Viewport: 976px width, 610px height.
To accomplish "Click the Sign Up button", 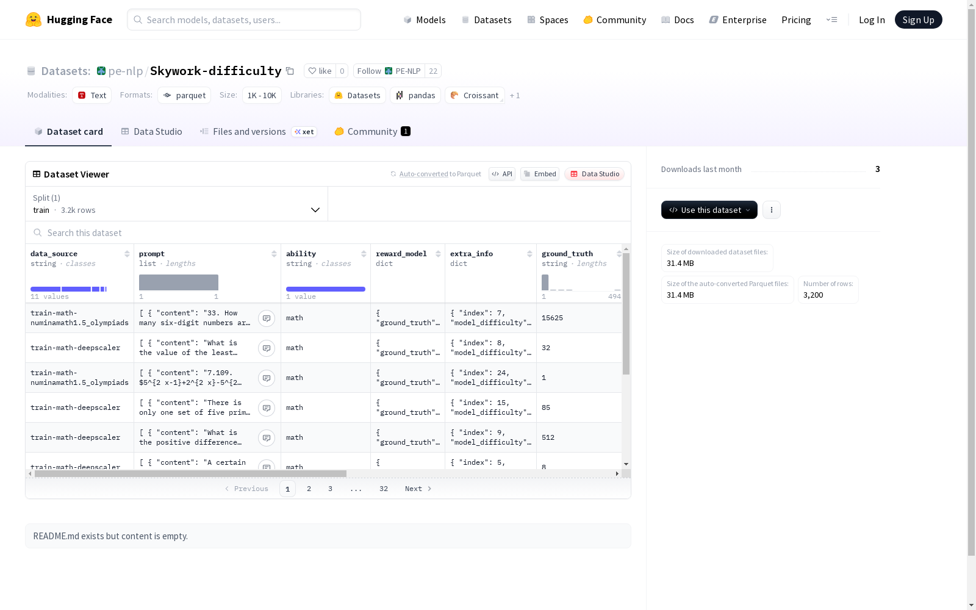I will coord(918,20).
